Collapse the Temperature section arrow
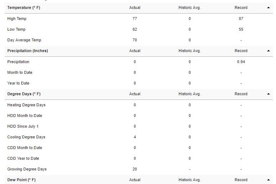Screen dimensions: 276x184 pyautogui.click(x=268, y=7)
